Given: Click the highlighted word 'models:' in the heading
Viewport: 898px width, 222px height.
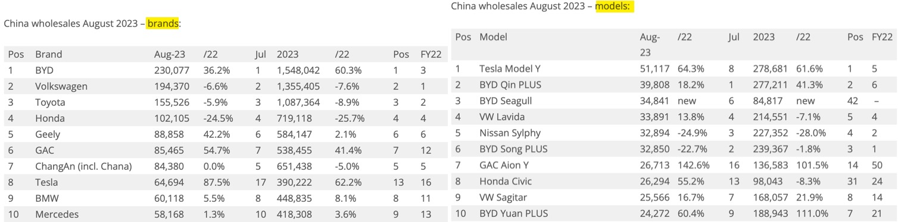Looking at the screenshot, I should click(615, 6).
